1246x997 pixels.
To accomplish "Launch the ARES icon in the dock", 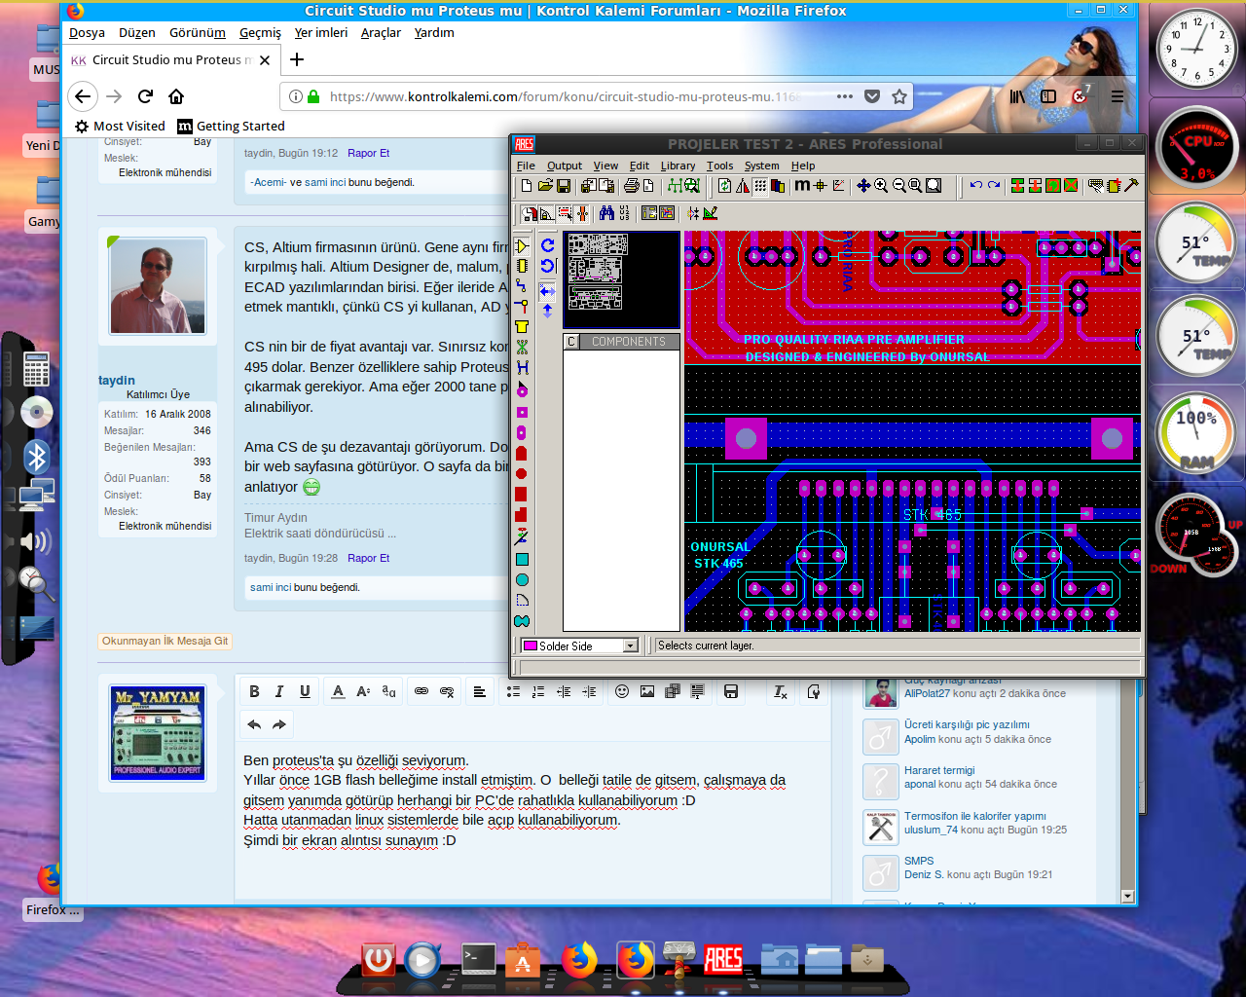I will click(x=723, y=959).
